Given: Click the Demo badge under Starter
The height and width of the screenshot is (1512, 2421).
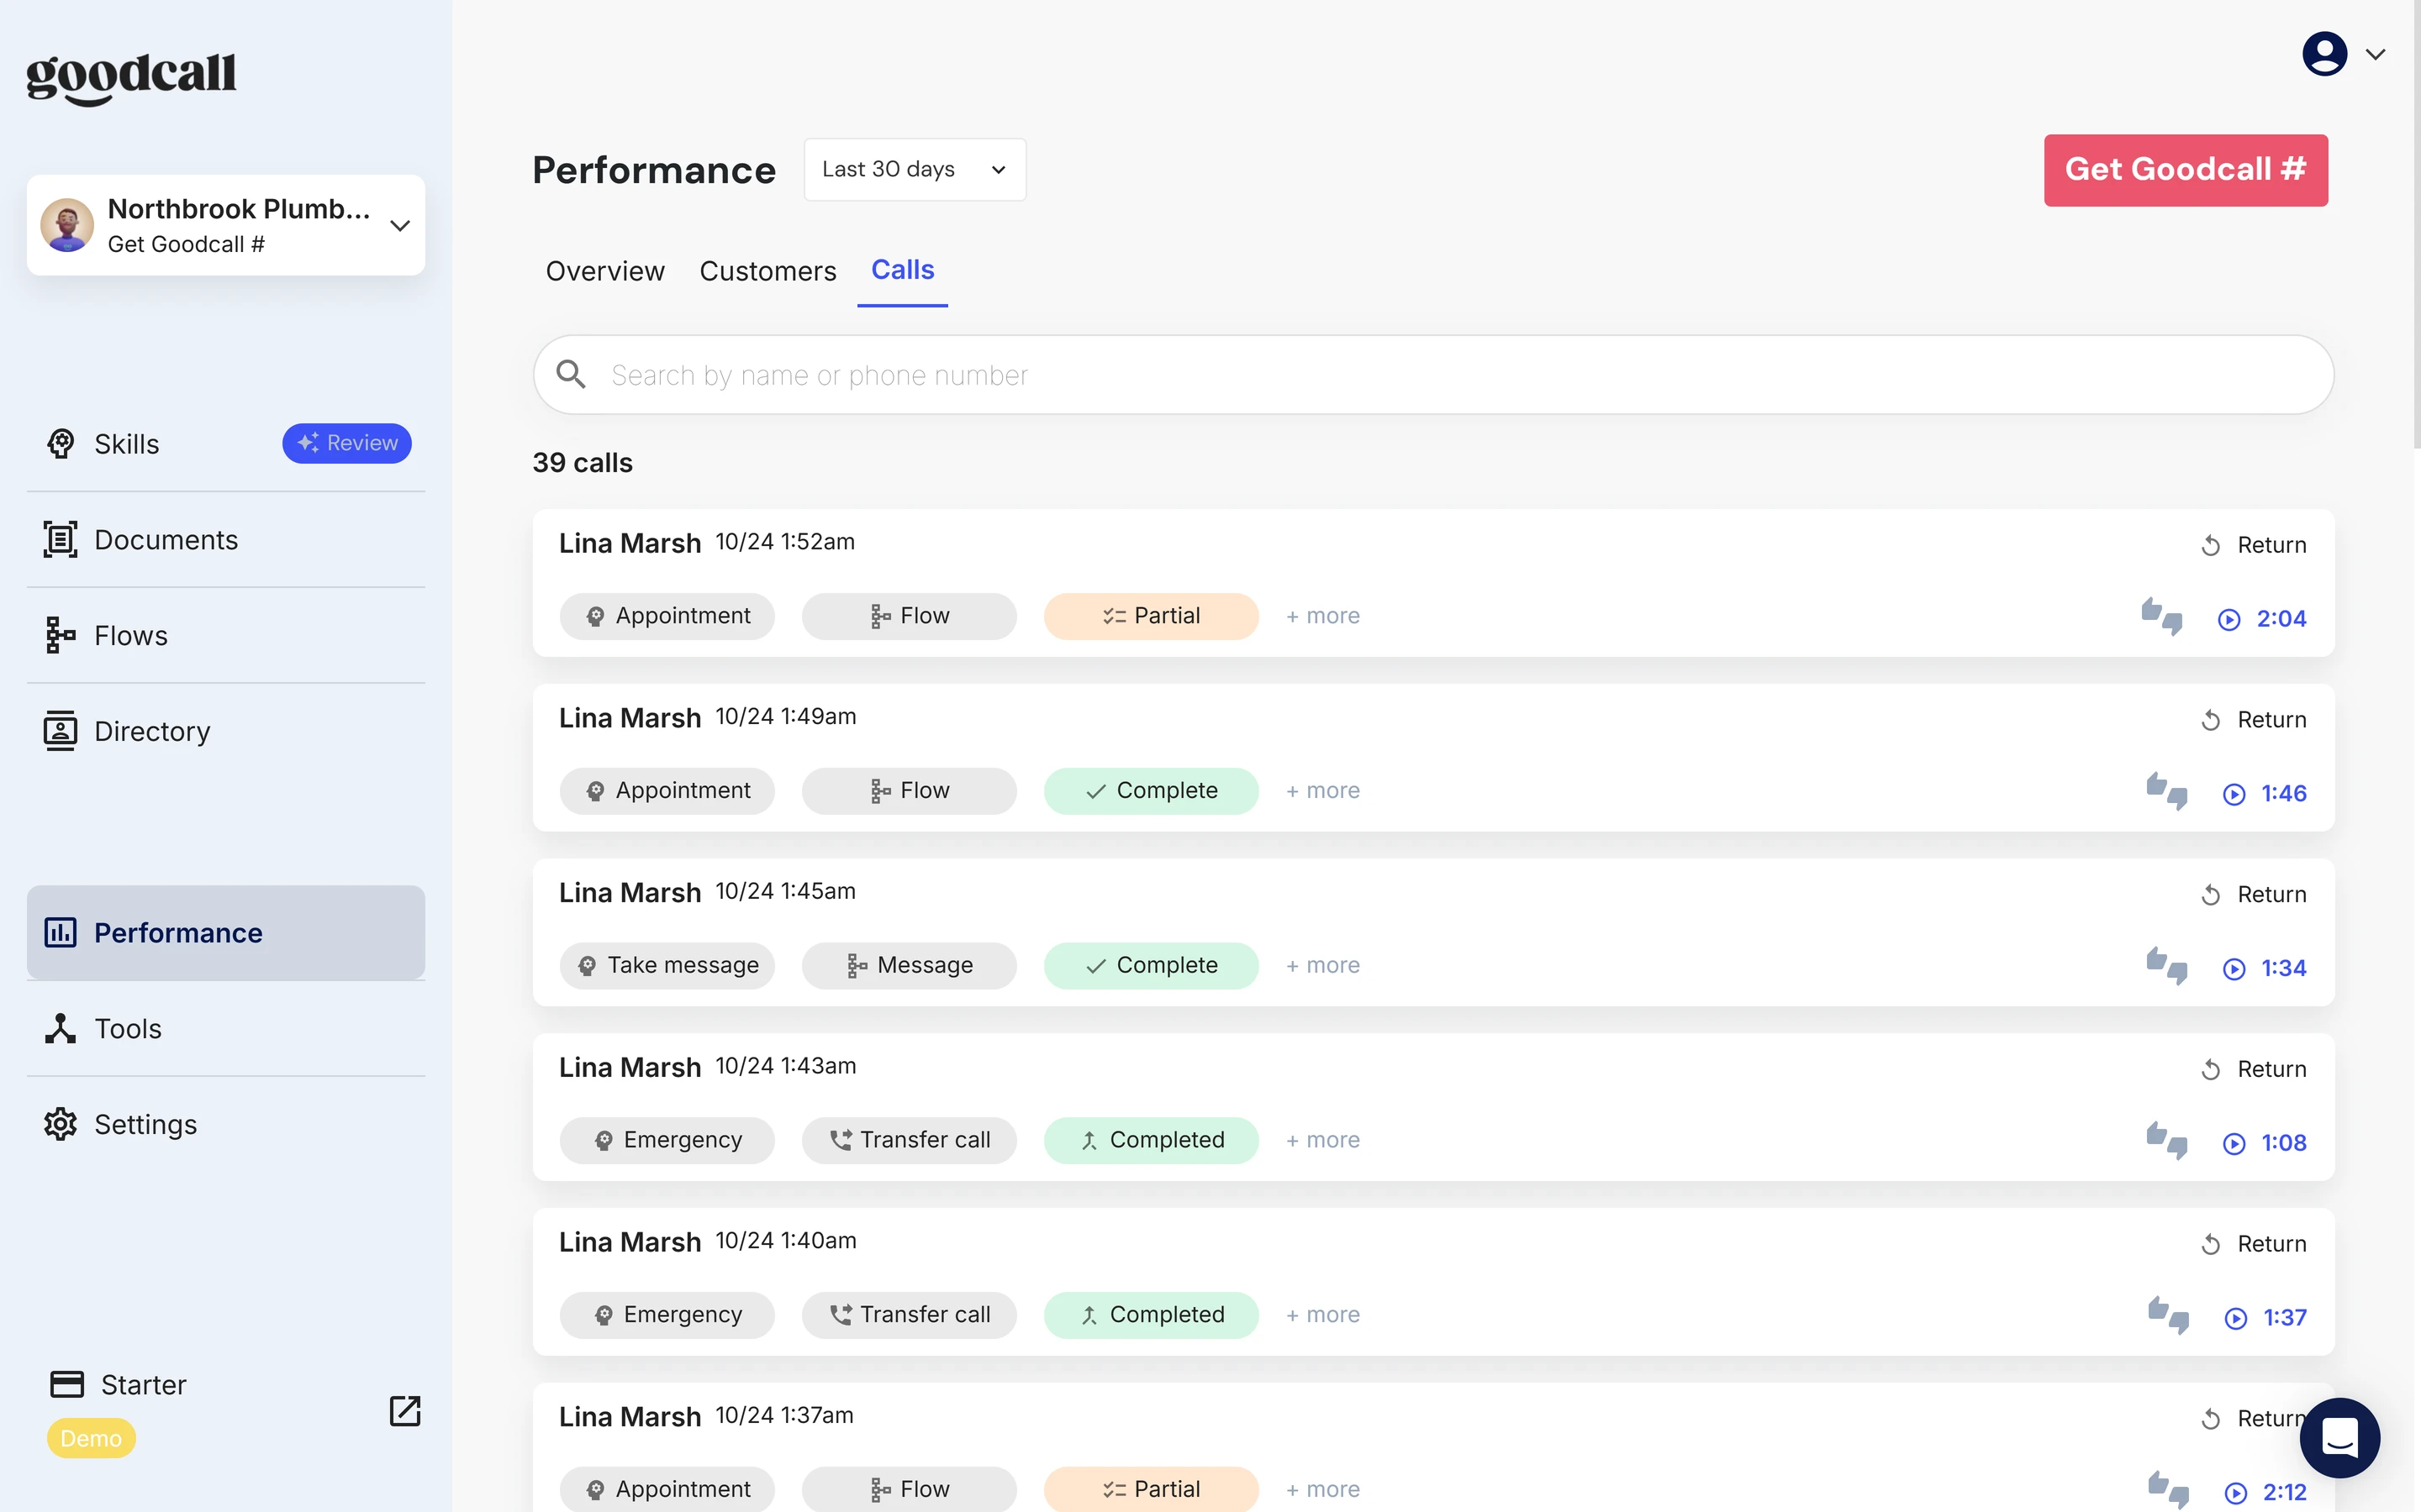Looking at the screenshot, I should pyautogui.click(x=91, y=1438).
